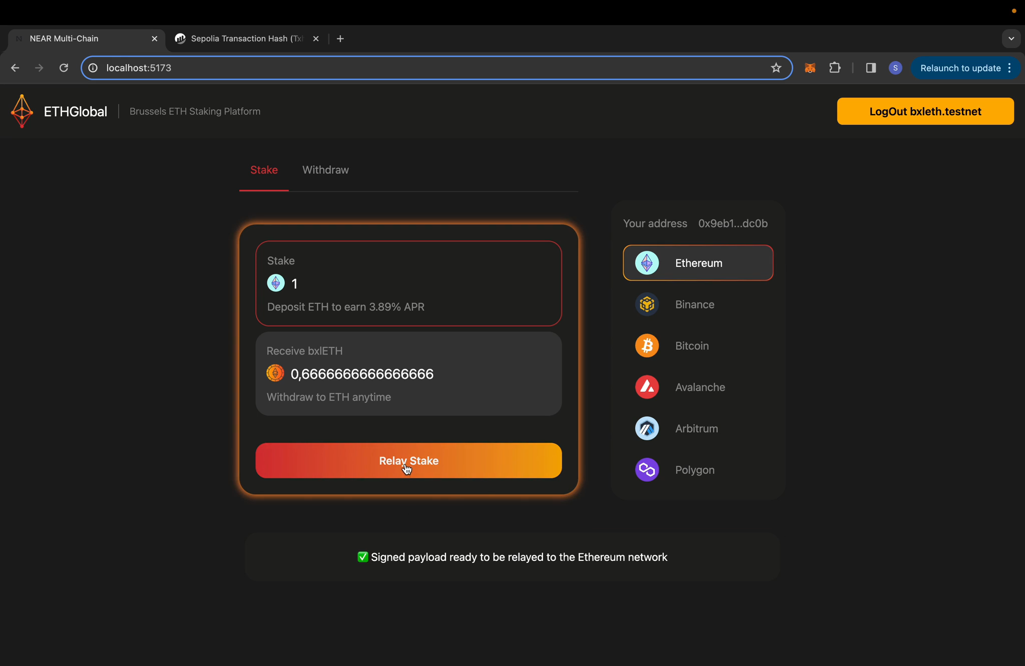Open the Chrome three-dot menu
This screenshot has height=666, width=1025.
[x=1009, y=68]
